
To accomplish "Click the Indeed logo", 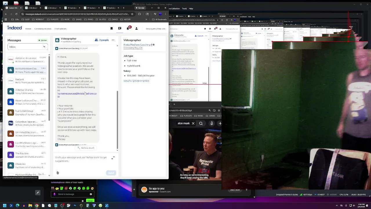I will point(14,28).
